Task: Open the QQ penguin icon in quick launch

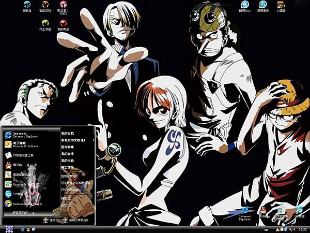Action: coord(28,229)
